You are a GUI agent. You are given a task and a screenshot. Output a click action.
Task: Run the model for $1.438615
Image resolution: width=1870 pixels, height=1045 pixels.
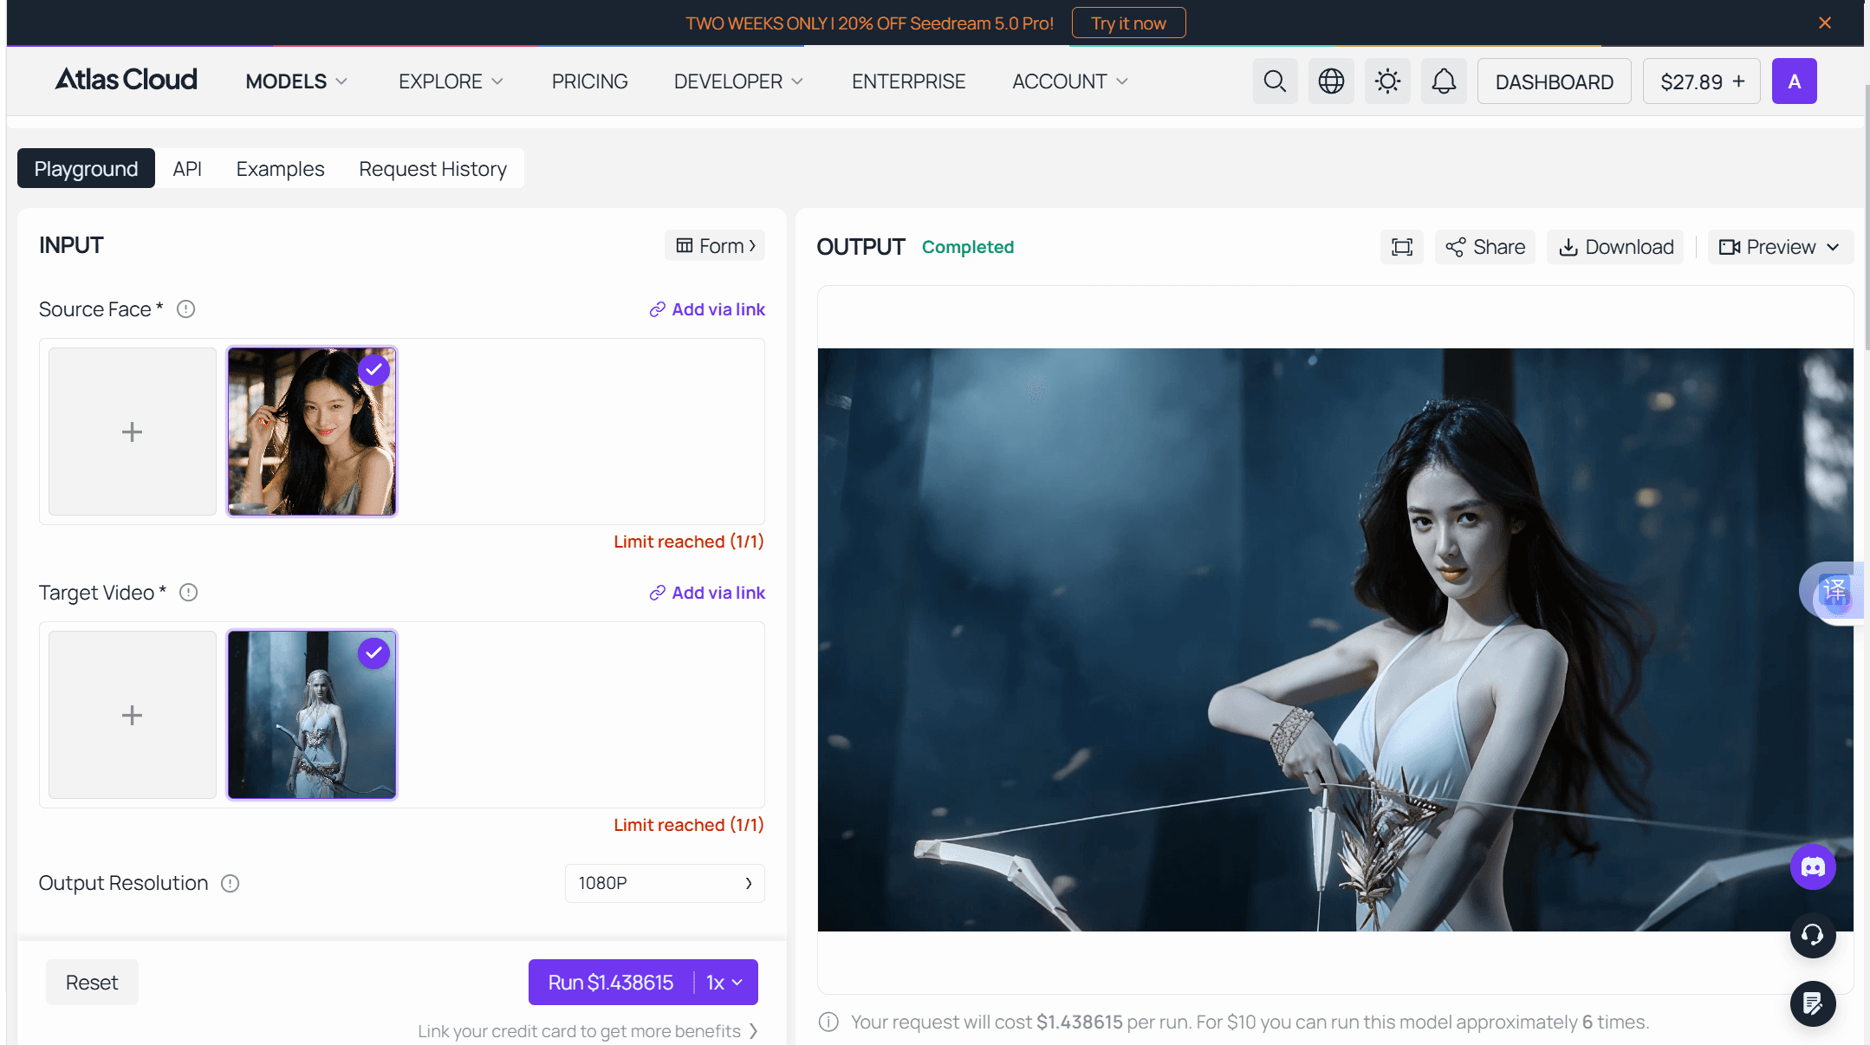coord(611,983)
